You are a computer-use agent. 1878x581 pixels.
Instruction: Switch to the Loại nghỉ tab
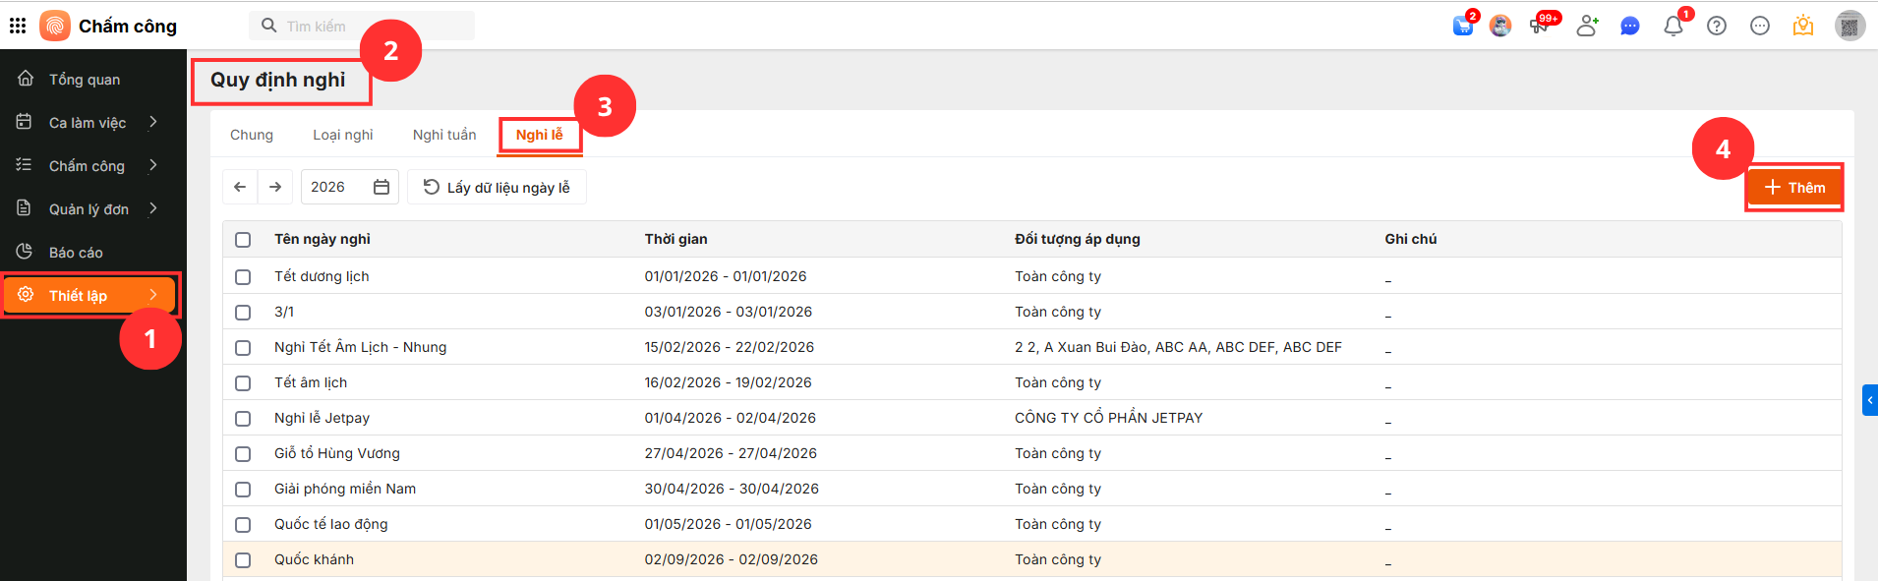tap(342, 135)
